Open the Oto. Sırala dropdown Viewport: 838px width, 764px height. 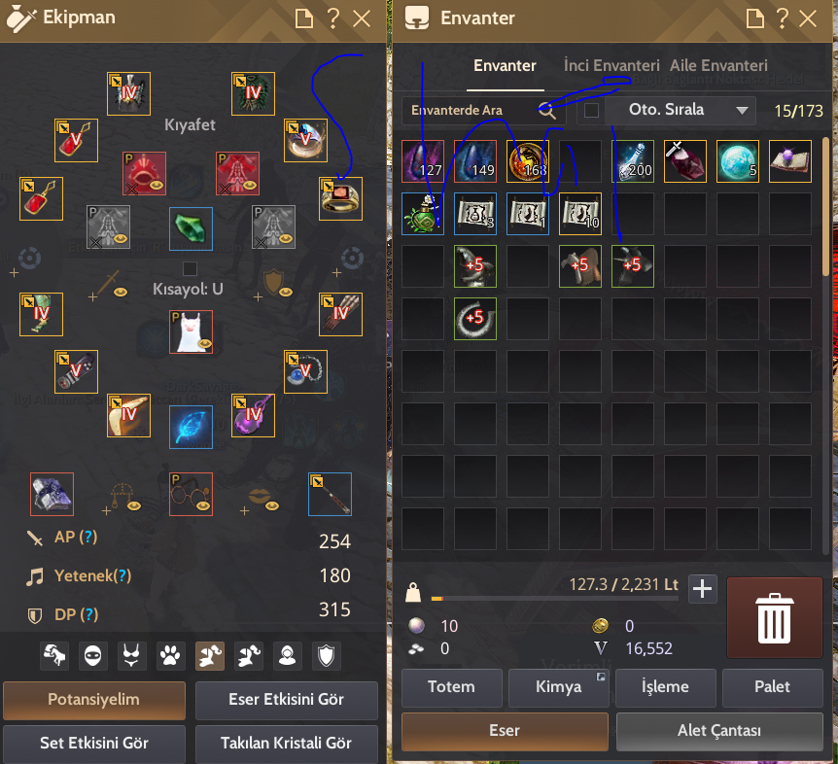point(681,110)
